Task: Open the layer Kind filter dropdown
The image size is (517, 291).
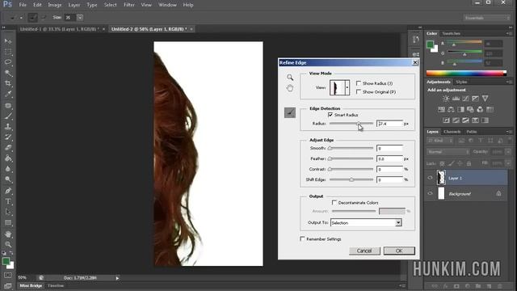Action: [x=439, y=141]
